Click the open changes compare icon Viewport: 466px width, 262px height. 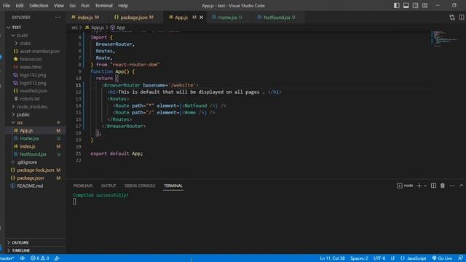click(452, 17)
